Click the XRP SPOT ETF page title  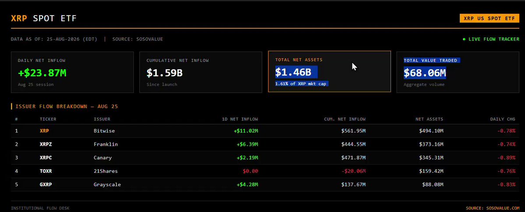[44, 18]
